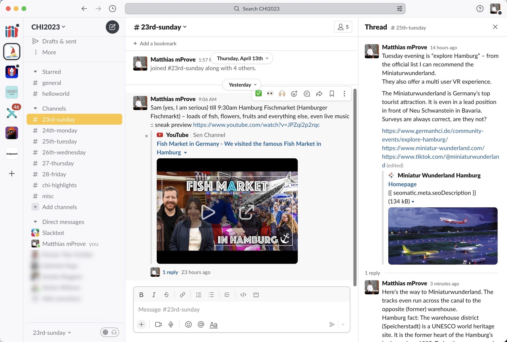507x342 pixels.
Task: Insert inline code formatting
Action: click(x=243, y=295)
